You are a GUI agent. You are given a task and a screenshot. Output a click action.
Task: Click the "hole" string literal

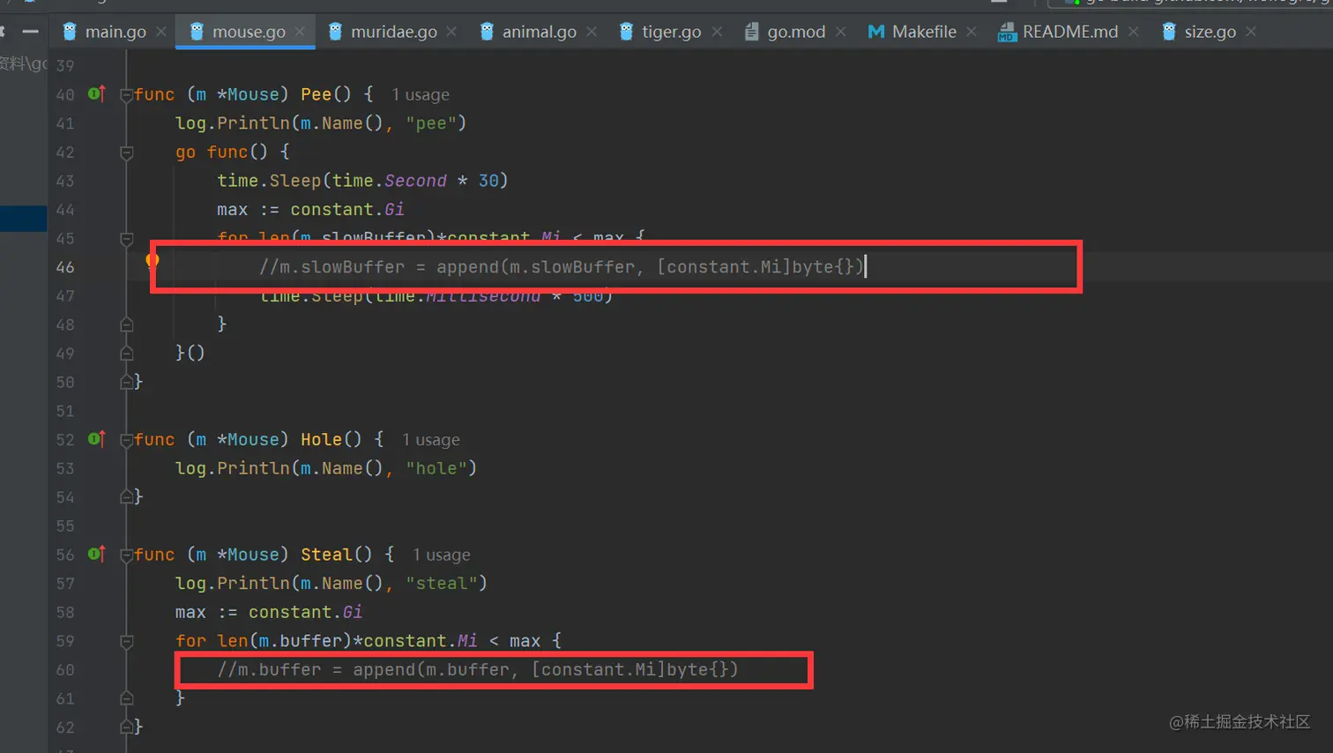pyautogui.click(x=436, y=468)
